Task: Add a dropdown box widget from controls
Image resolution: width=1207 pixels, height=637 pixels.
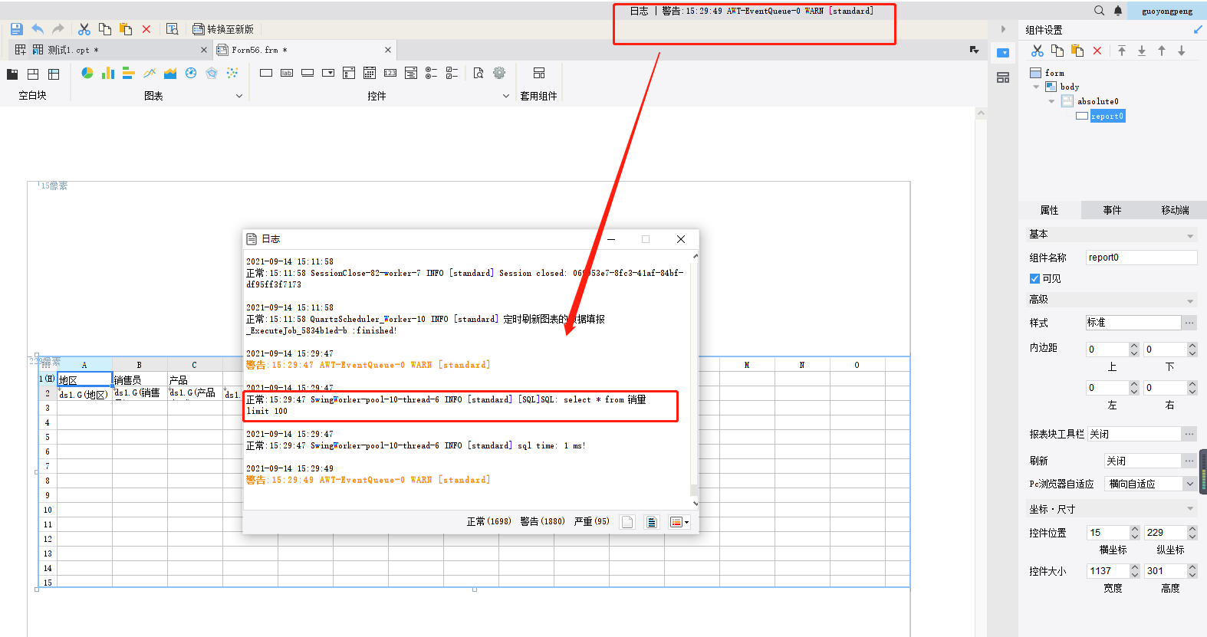Action: tap(328, 73)
